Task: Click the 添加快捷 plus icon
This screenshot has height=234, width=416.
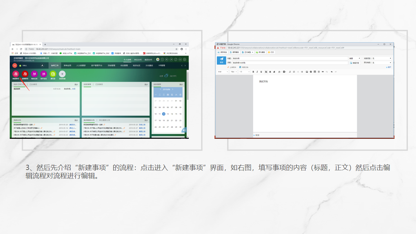Action: pyautogui.click(x=62, y=74)
